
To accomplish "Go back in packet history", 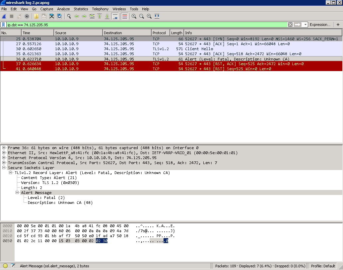I will (x=77, y=16).
